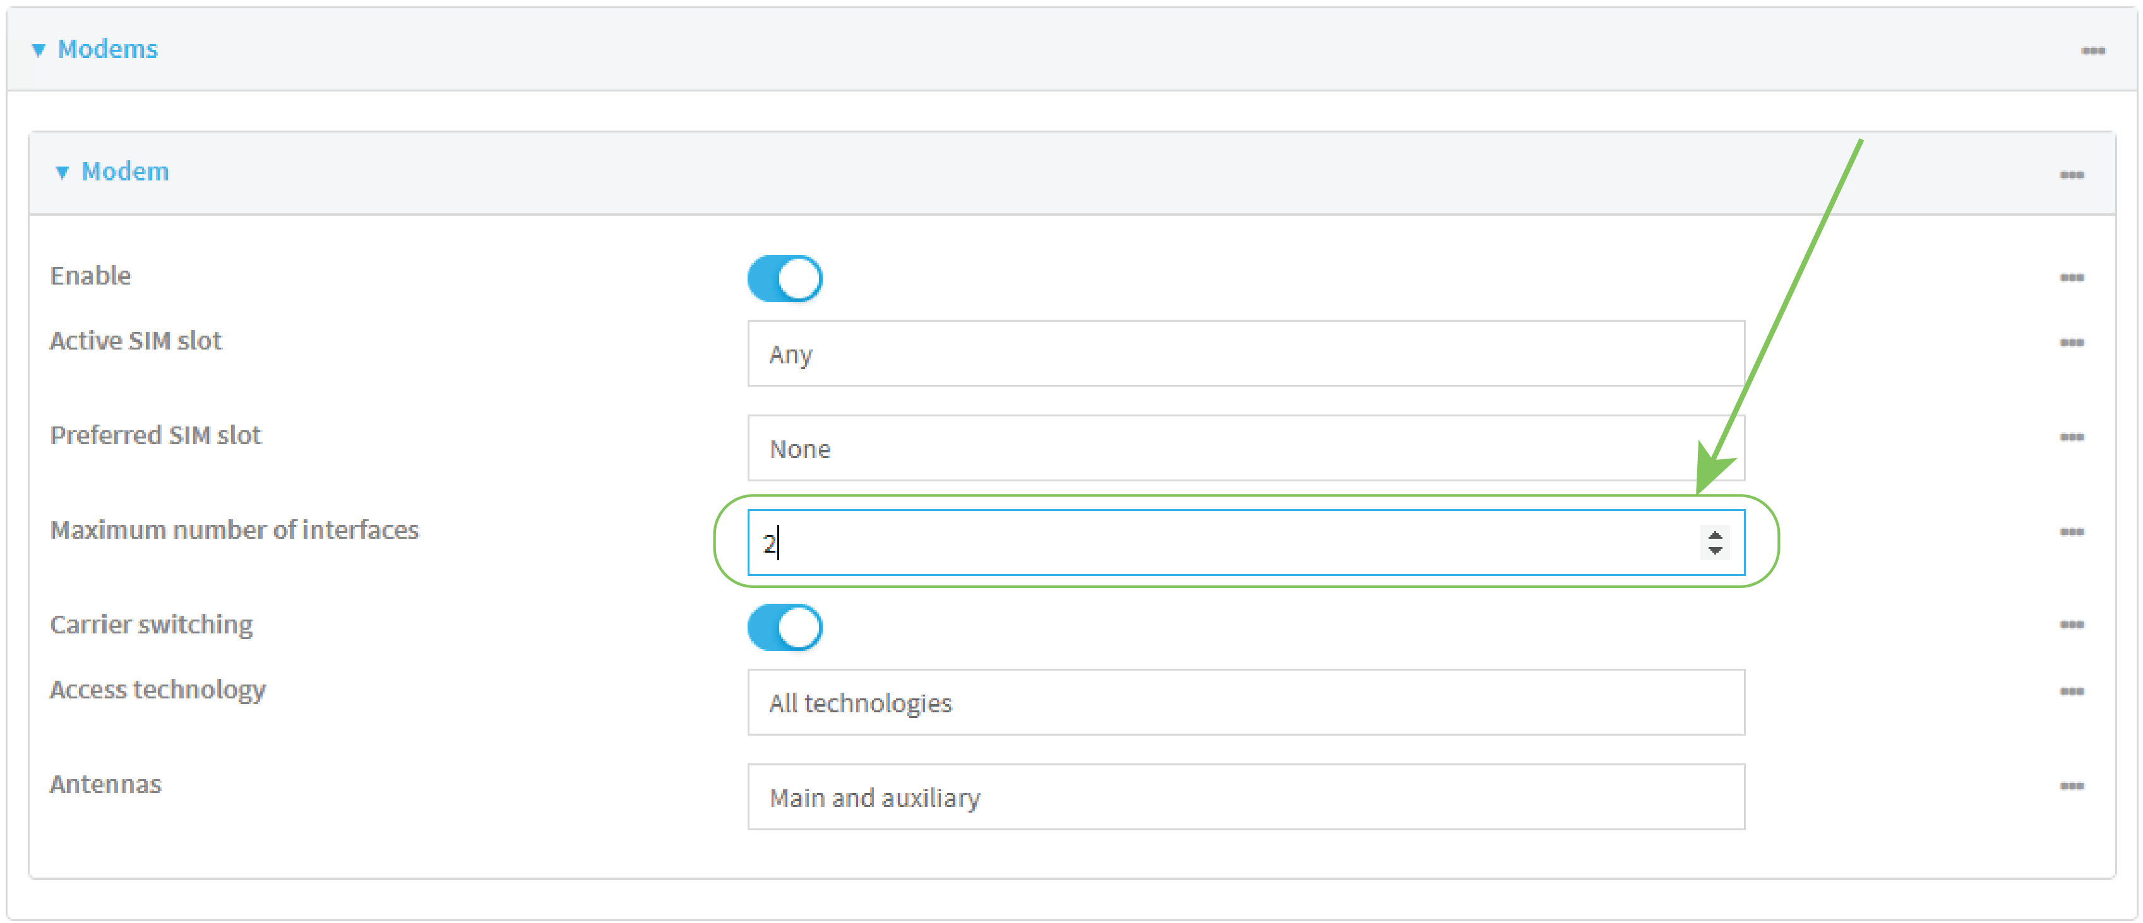The width and height of the screenshot is (2143, 923).
Task: Click the Active SIM slot row handle
Action: pos(2072,341)
